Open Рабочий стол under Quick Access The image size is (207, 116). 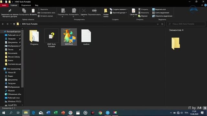[13, 35]
